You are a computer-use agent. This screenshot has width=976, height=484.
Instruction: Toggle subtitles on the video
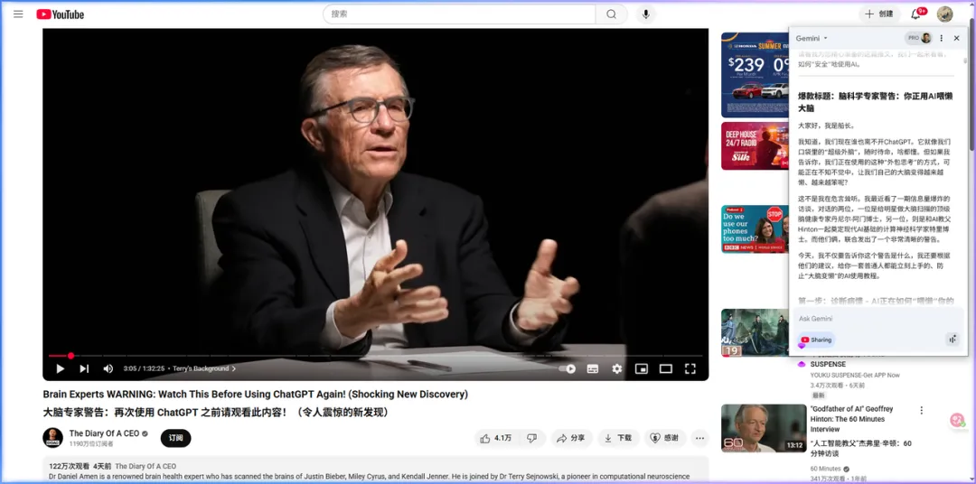[593, 368]
